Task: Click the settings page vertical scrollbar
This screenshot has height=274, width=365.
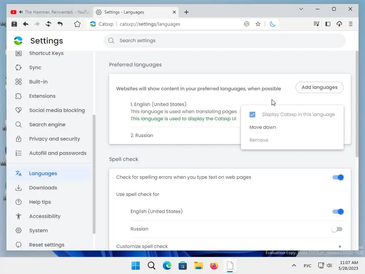Action: 357,104
